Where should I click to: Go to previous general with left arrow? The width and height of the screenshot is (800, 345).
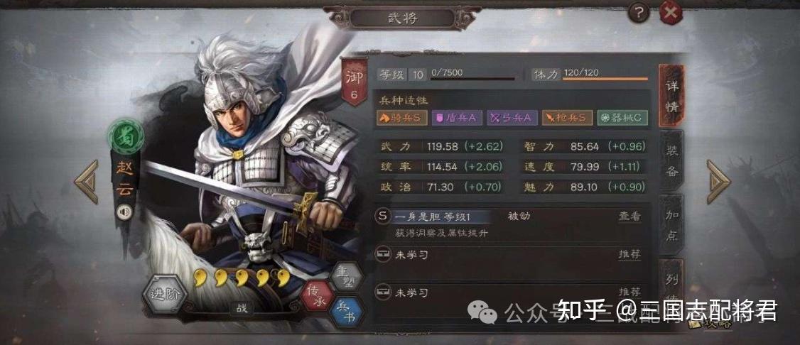tap(86, 182)
